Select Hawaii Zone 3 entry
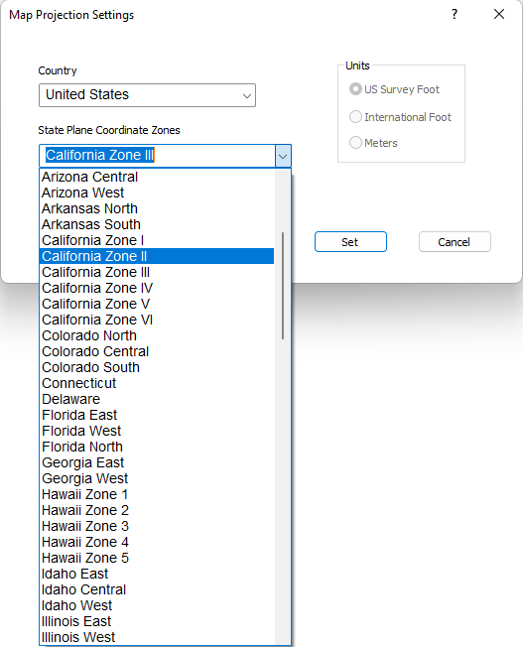The height and width of the screenshot is (647, 523). tap(157, 526)
